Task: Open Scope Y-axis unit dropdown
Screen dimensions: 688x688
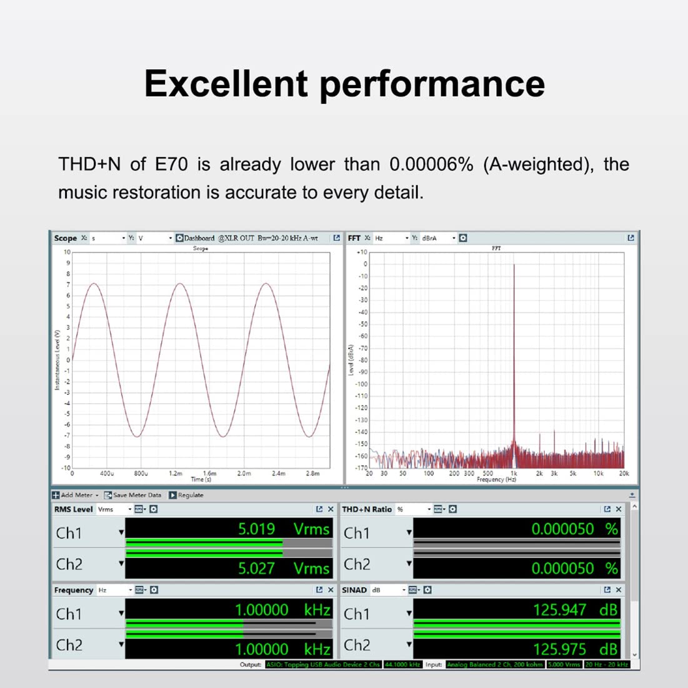Action: coord(155,238)
